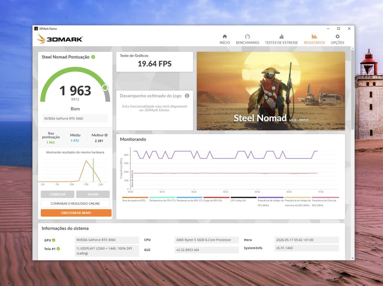The height and width of the screenshot is (286, 383).
Task: Click the 19.64 FPS value
Action: pos(155,64)
